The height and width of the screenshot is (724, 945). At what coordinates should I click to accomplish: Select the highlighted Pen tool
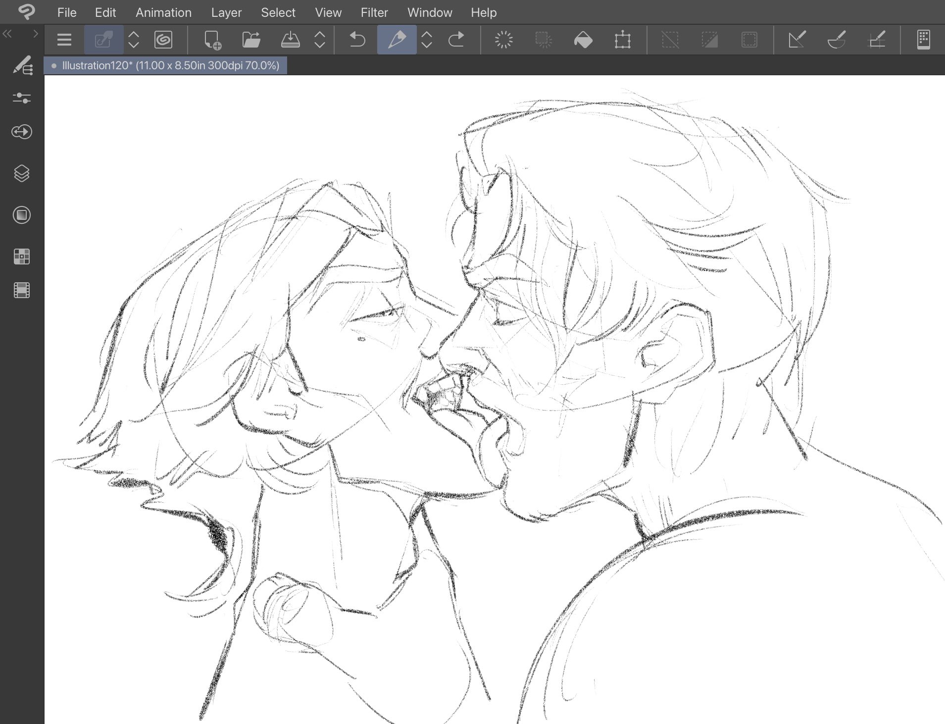tap(397, 40)
